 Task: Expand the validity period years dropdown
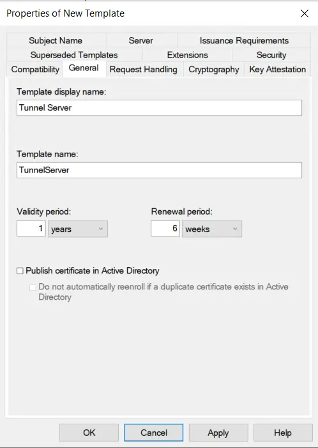(78, 229)
